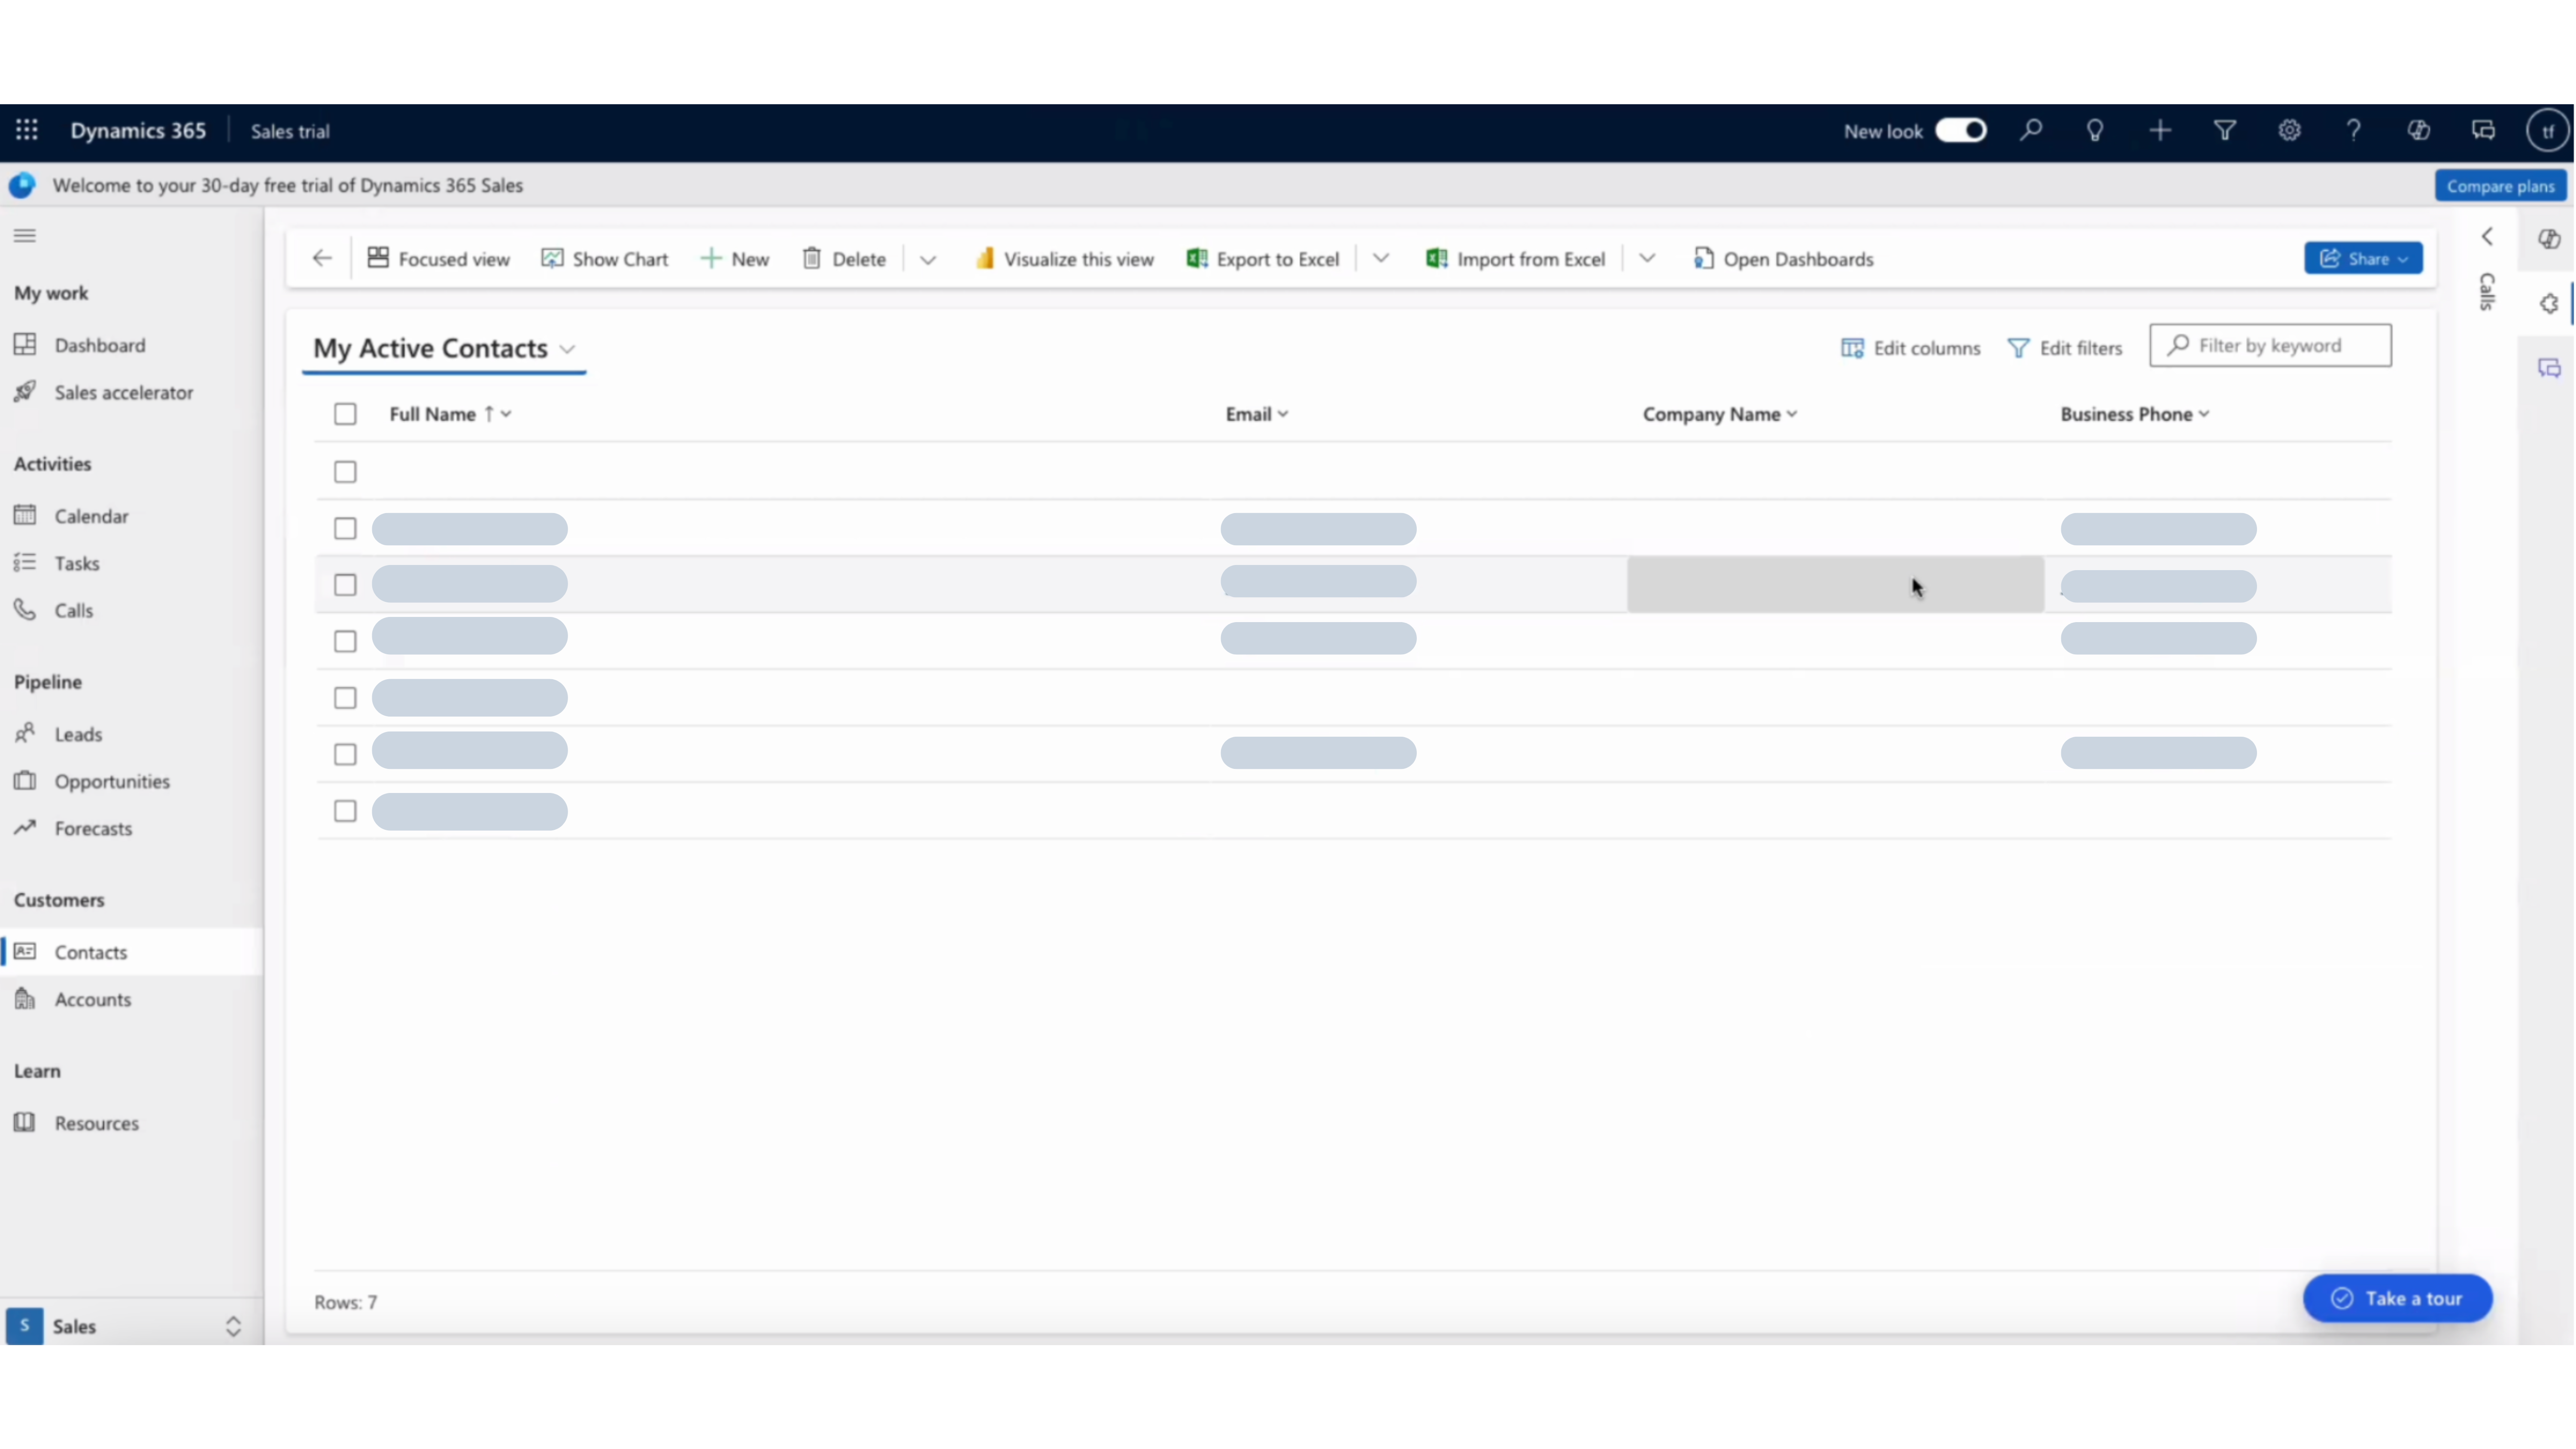The image size is (2576, 1449).
Task: Click the Delete command
Action: click(x=844, y=259)
